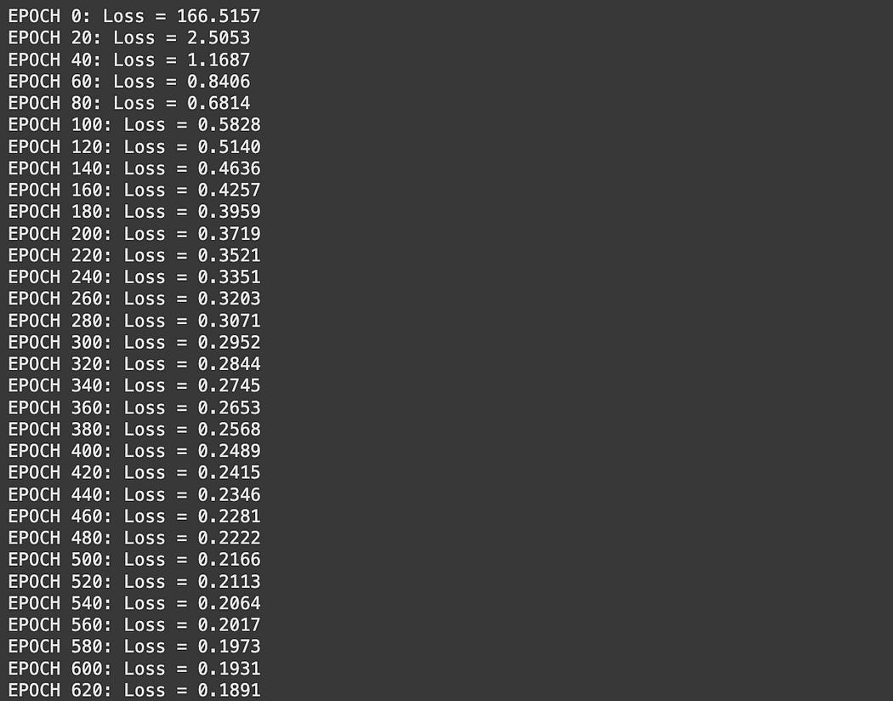
Task: Click the loss value 1.1687
Action: [219, 60]
